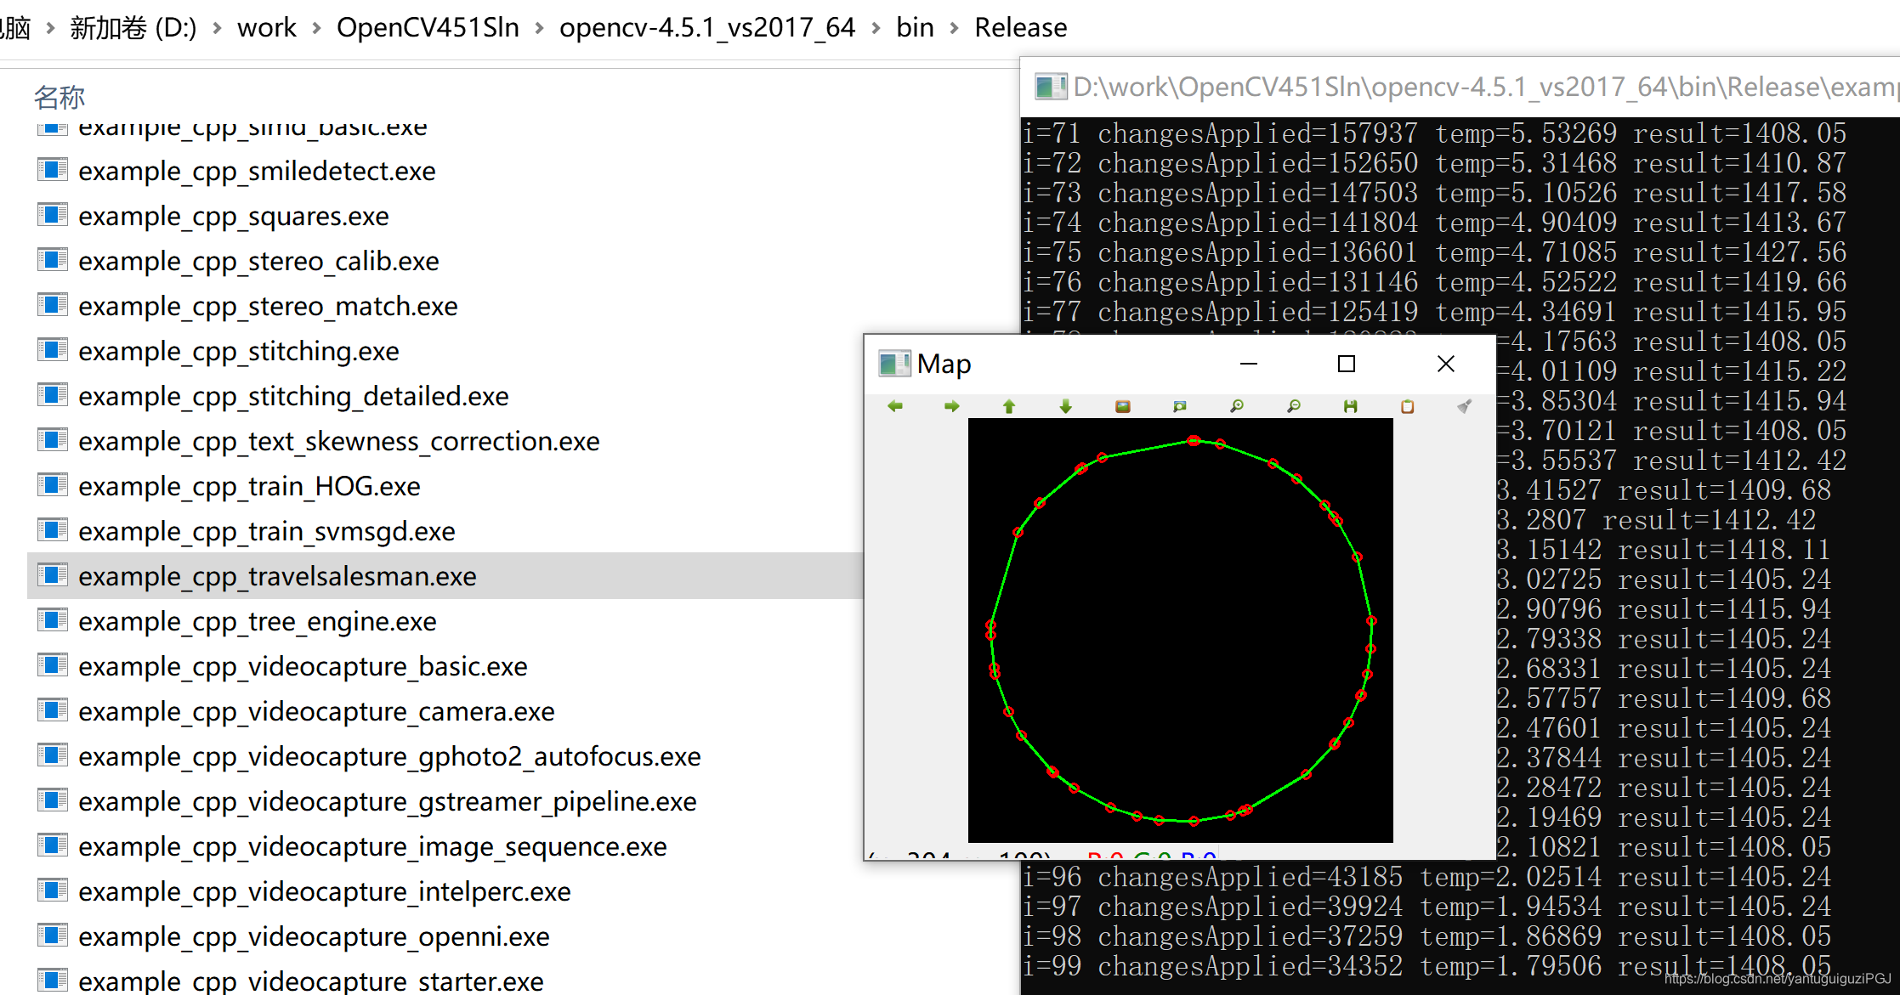Pan the map image downward using the down arrow
The width and height of the screenshot is (1900, 995).
pyautogui.click(x=1065, y=406)
